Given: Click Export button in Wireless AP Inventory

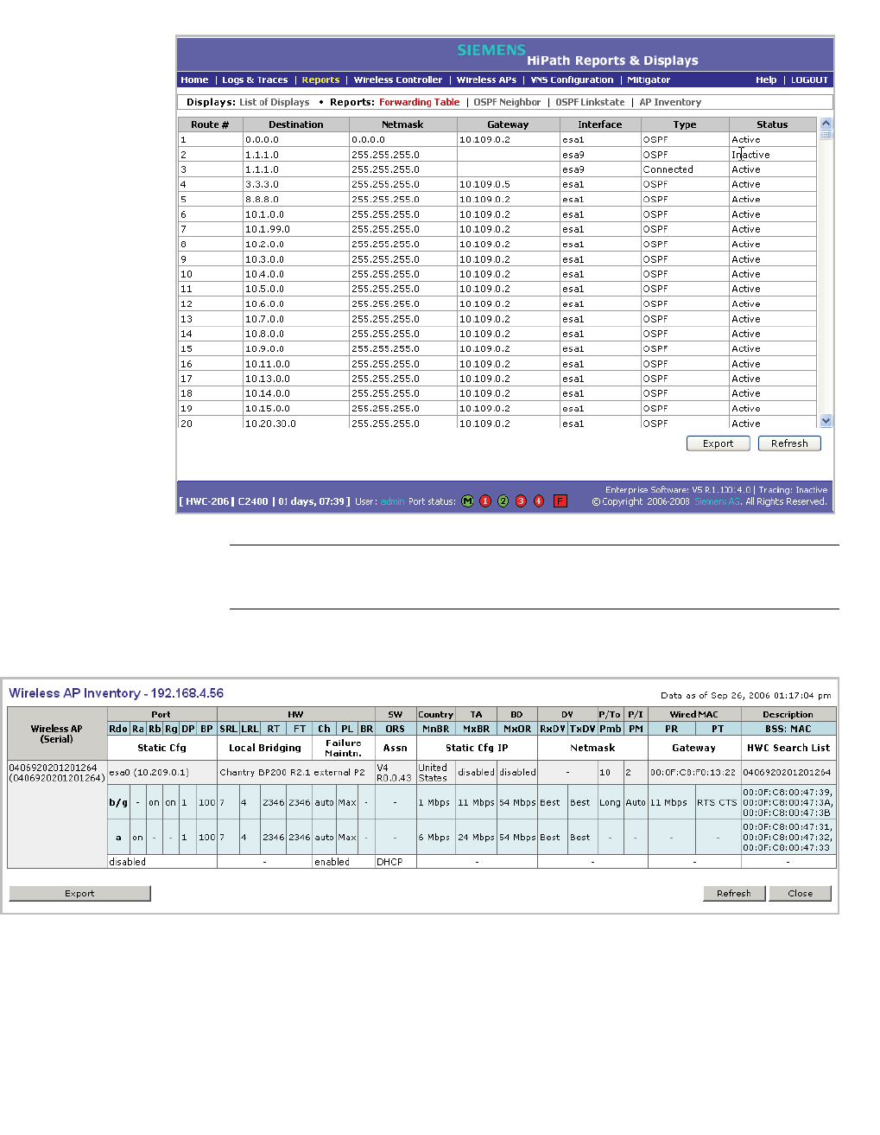Looking at the screenshot, I should tap(79, 894).
